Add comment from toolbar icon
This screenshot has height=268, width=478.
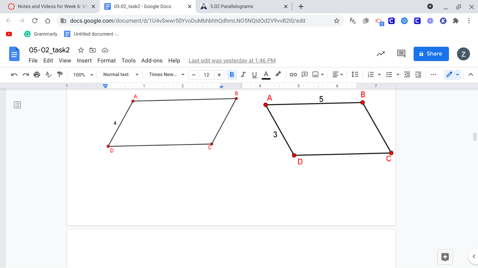coord(304,74)
